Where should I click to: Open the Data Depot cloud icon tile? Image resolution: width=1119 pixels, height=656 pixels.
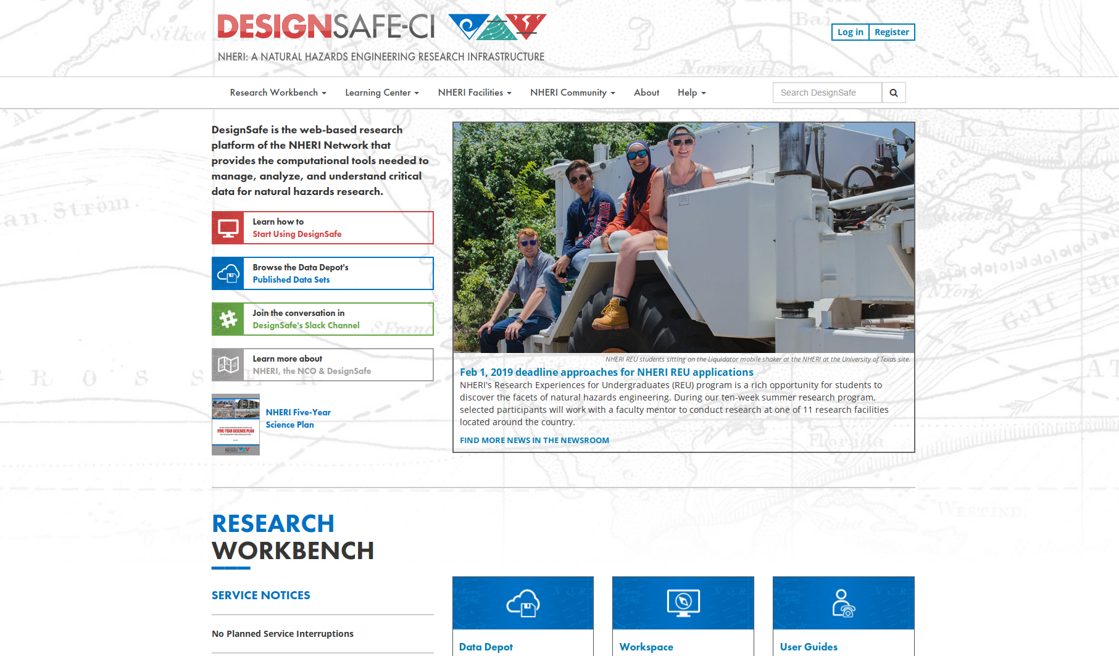pos(523,603)
